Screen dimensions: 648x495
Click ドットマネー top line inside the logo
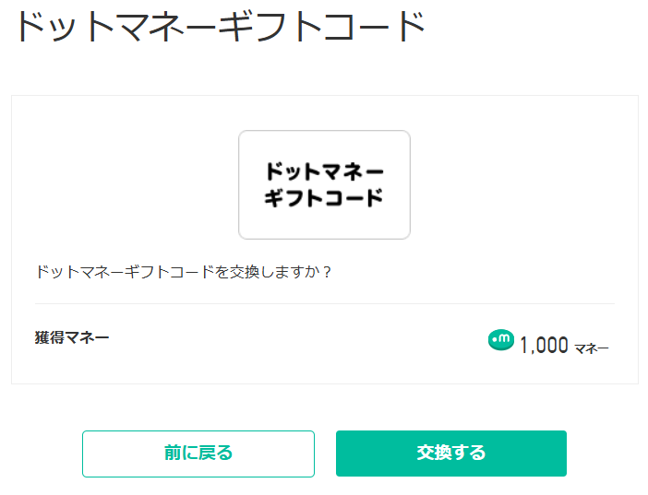click(324, 171)
